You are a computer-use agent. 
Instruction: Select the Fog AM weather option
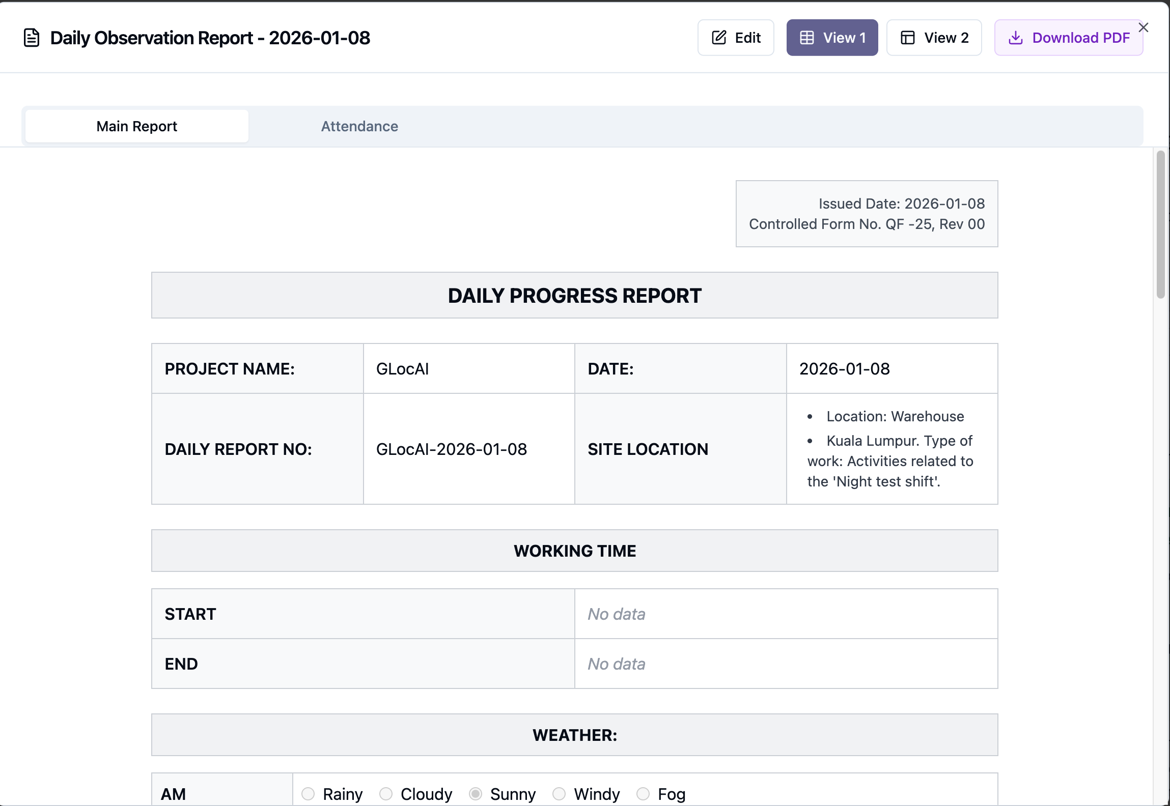643,794
